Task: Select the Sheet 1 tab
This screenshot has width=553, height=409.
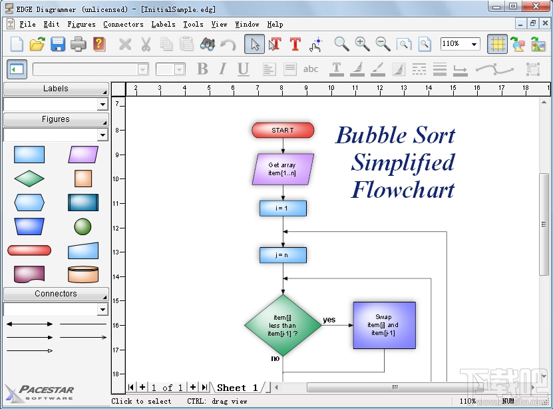Action: coord(238,388)
